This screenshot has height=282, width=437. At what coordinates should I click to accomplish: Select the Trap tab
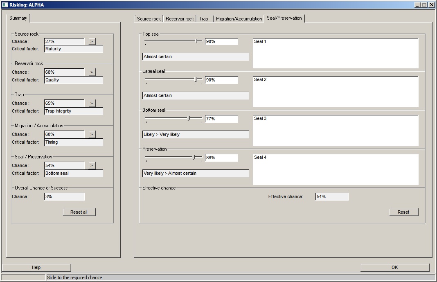click(203, 19)
